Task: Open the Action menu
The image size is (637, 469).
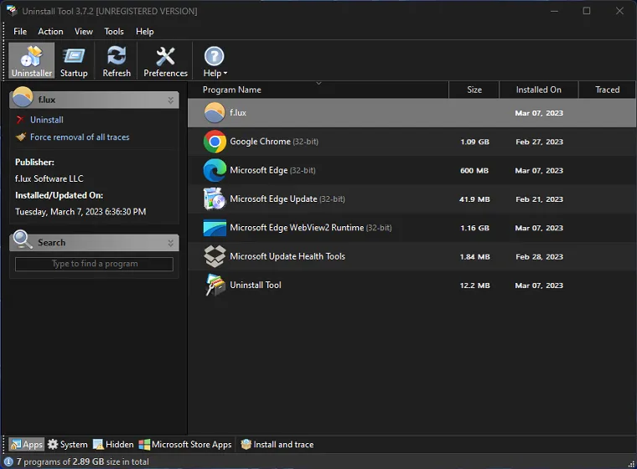Action: (50, 31)
